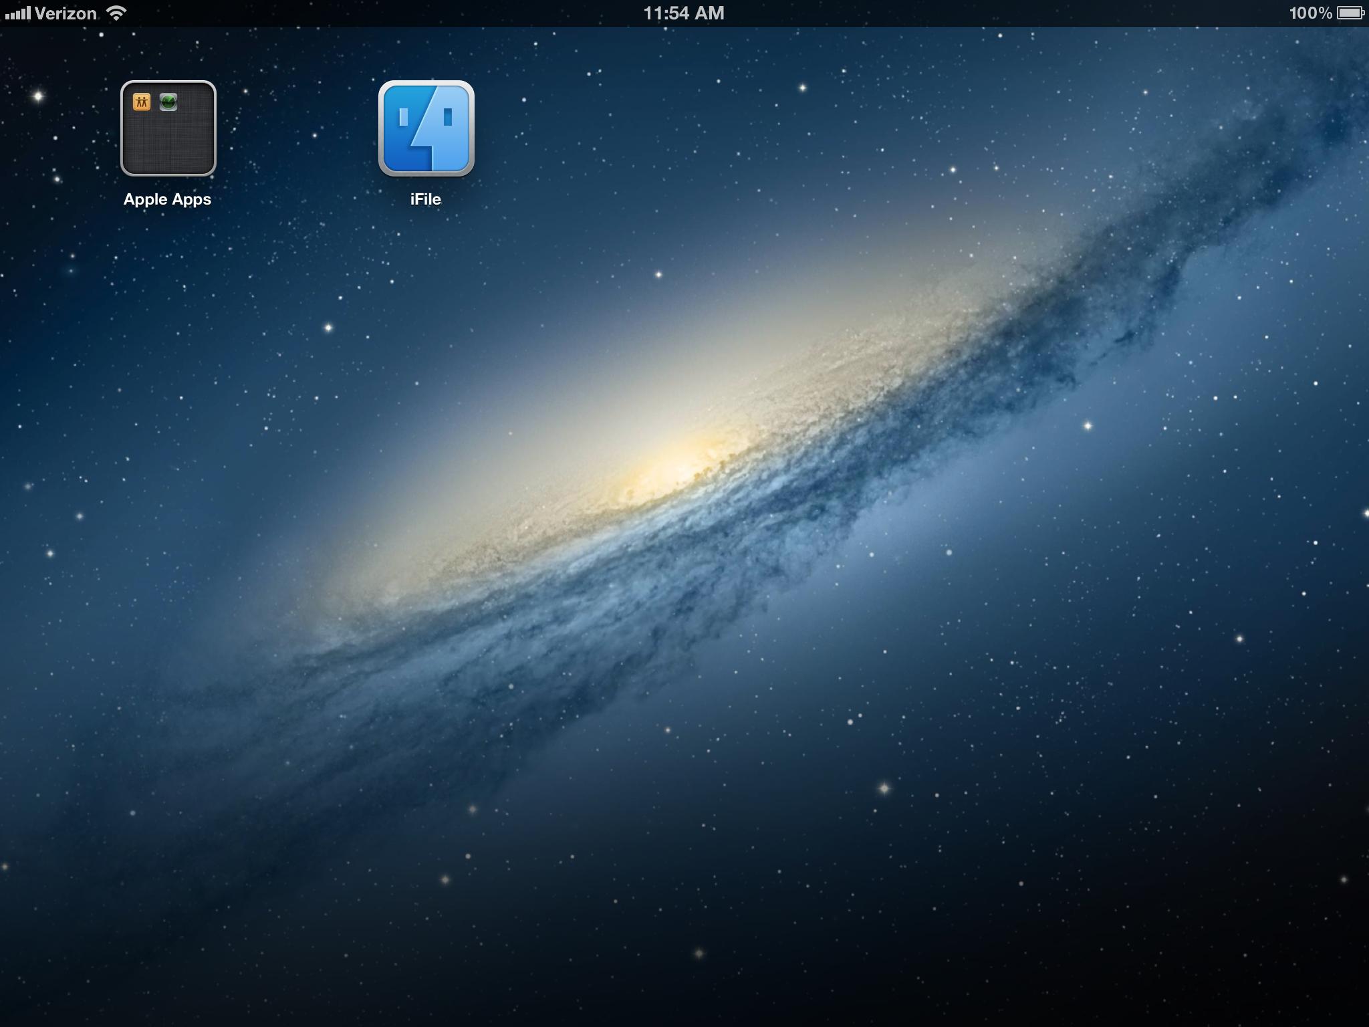Tap the Find My iPhone radar mini icon
1369x1027 pixels.
pyautogui.click(x=168, y=102)
